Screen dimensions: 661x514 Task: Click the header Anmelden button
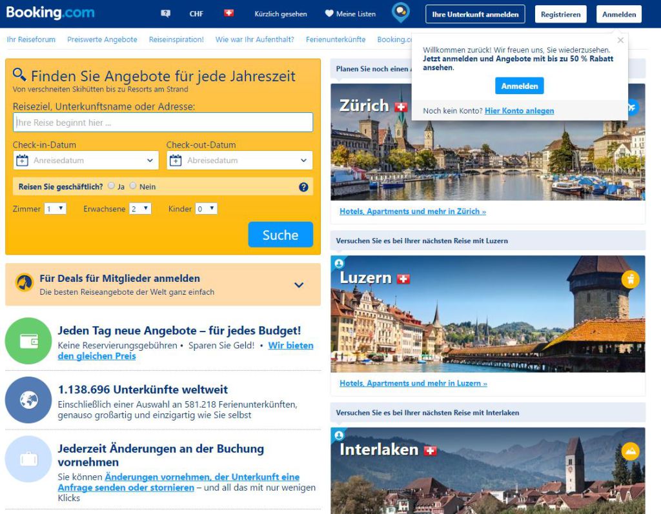pyautogui.click(x=619, y=14)
